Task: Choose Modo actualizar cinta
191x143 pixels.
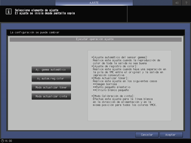Action: tap(51, 97)
